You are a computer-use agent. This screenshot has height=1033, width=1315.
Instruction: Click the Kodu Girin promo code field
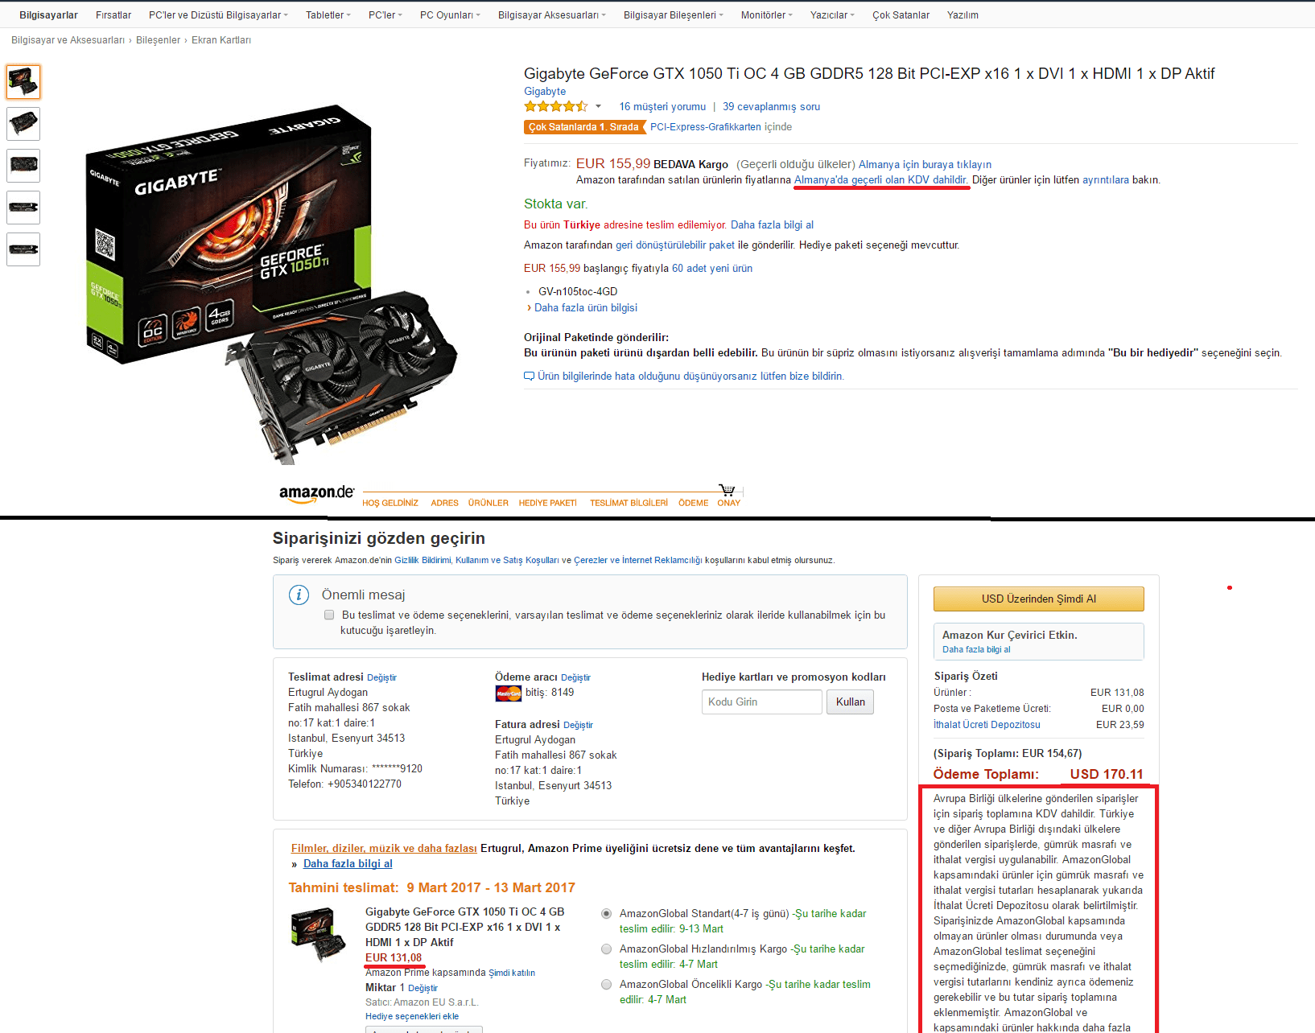point(761,702)
